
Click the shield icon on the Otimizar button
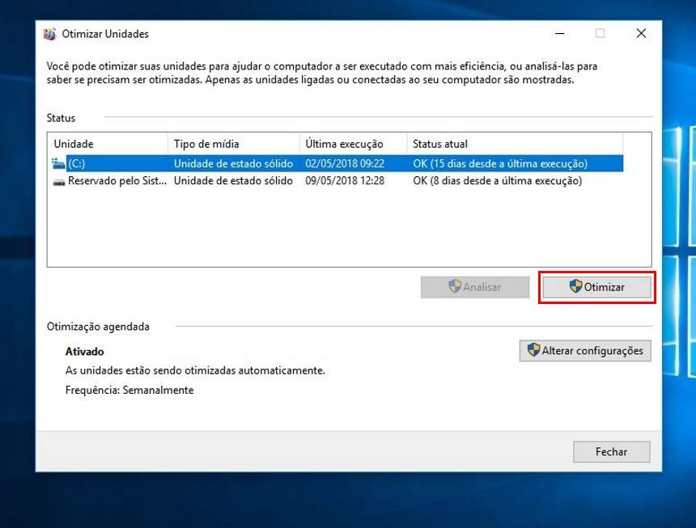[575, 287]
